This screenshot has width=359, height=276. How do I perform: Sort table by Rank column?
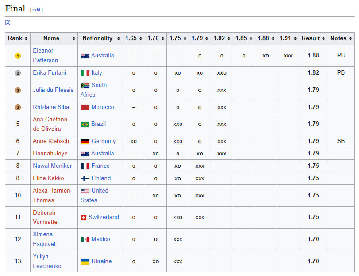coord(18,38)
